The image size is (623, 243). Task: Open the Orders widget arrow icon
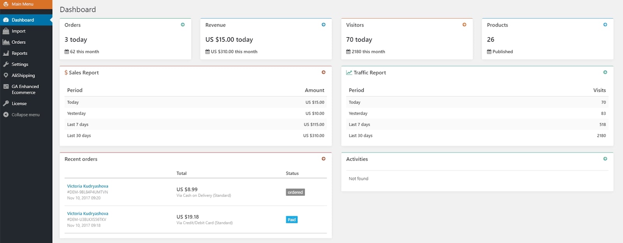pyautogui.click(x=183, y=25)
